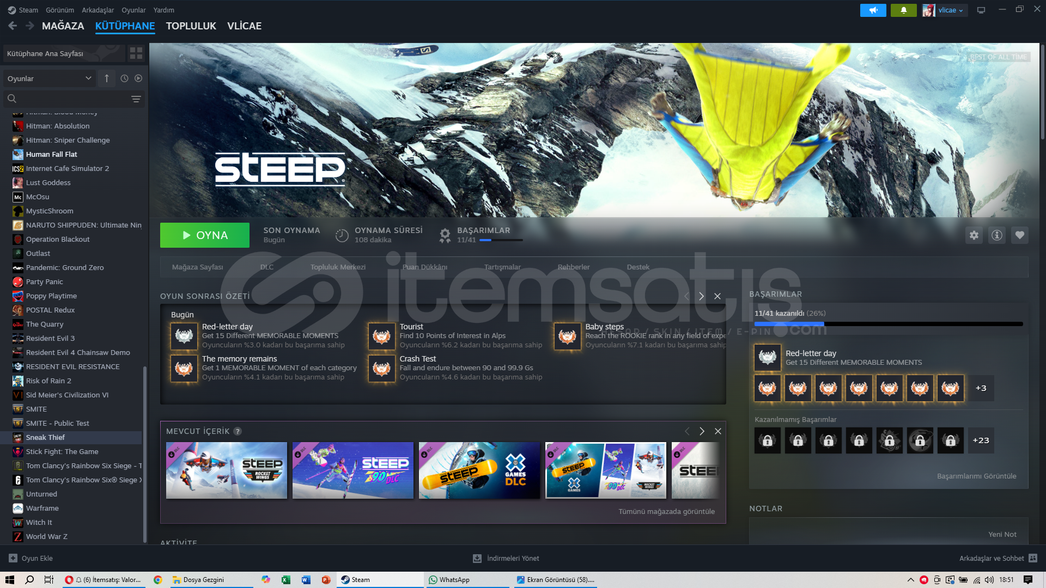Viewport: 1046px width, 588px height.
Task: Open the Steam menu
Action: (x=28, y=10)
